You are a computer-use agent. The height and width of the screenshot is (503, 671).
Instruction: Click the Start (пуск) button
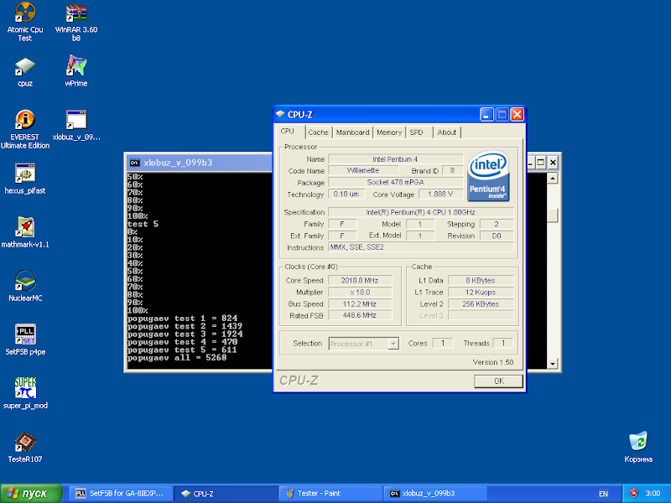pos(32,493)
